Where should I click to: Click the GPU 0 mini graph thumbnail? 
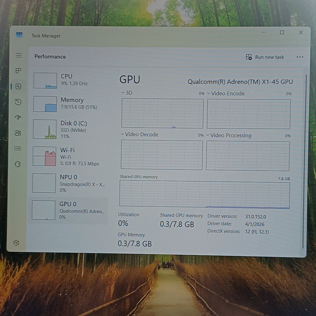click(43, 210)
